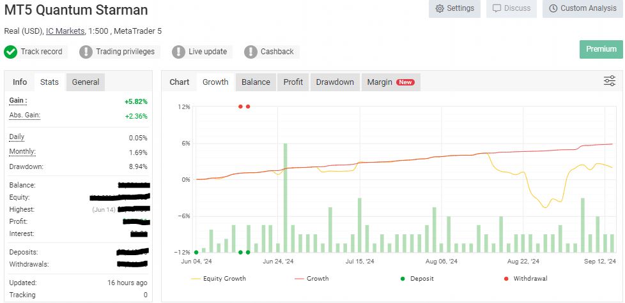Click the green deposit dot at Jun 04
625x303 pixels.
coord(196,252)
